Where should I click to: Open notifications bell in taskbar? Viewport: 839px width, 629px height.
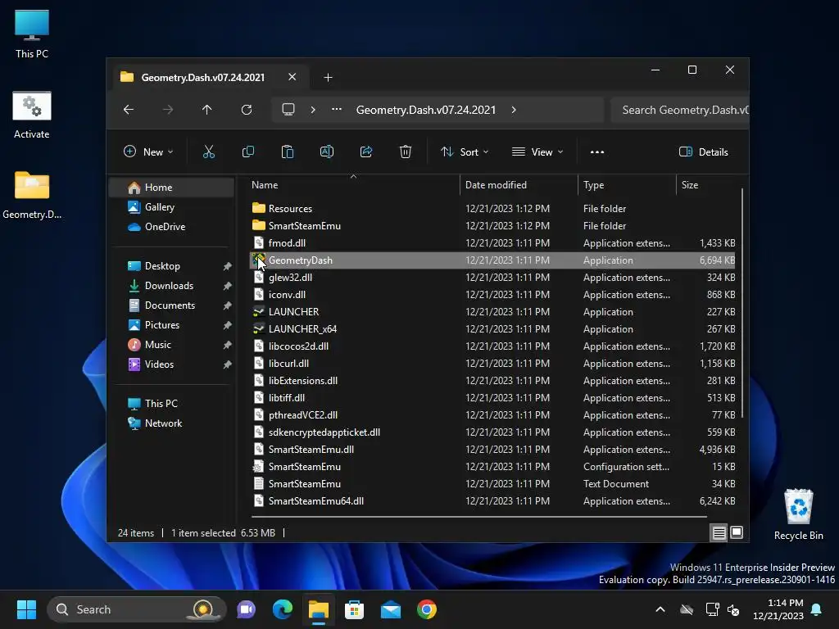pos(817,609)
